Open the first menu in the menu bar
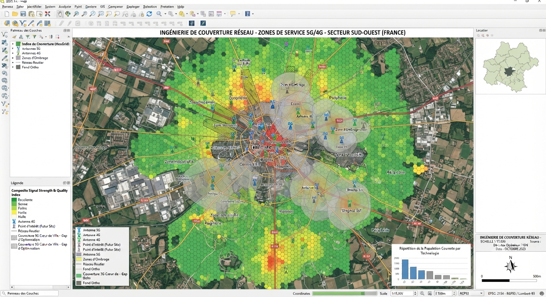The width and height of the screenshot is (546, 297). 7,7
